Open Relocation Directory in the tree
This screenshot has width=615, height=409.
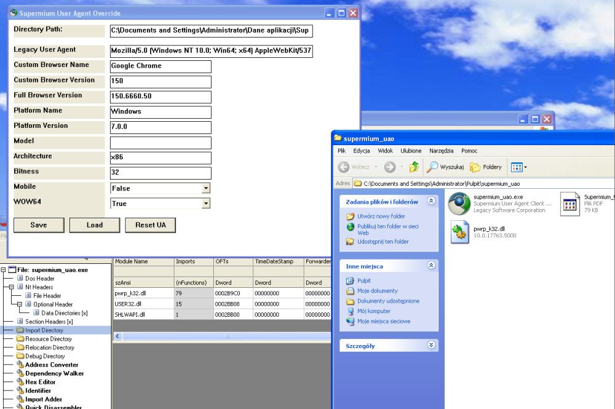(50, 347)
